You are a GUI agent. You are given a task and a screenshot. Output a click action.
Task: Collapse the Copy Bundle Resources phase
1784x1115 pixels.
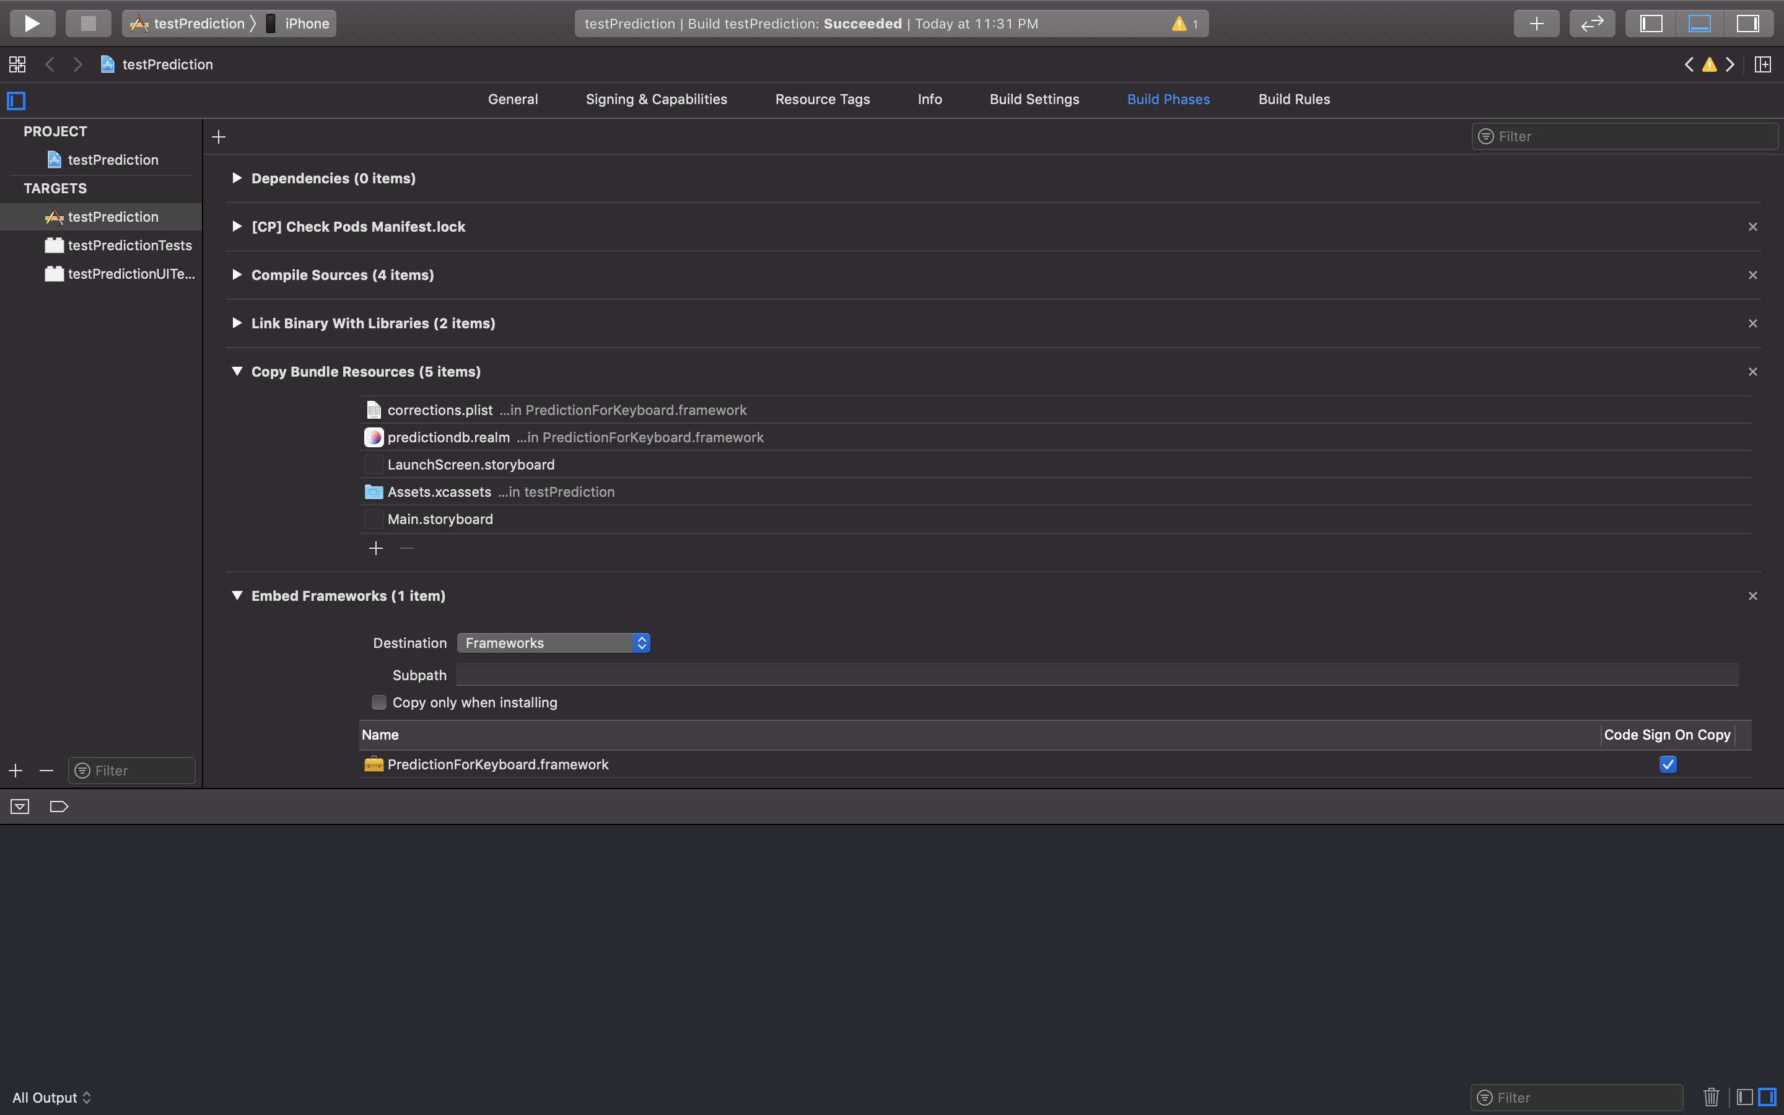237,371
